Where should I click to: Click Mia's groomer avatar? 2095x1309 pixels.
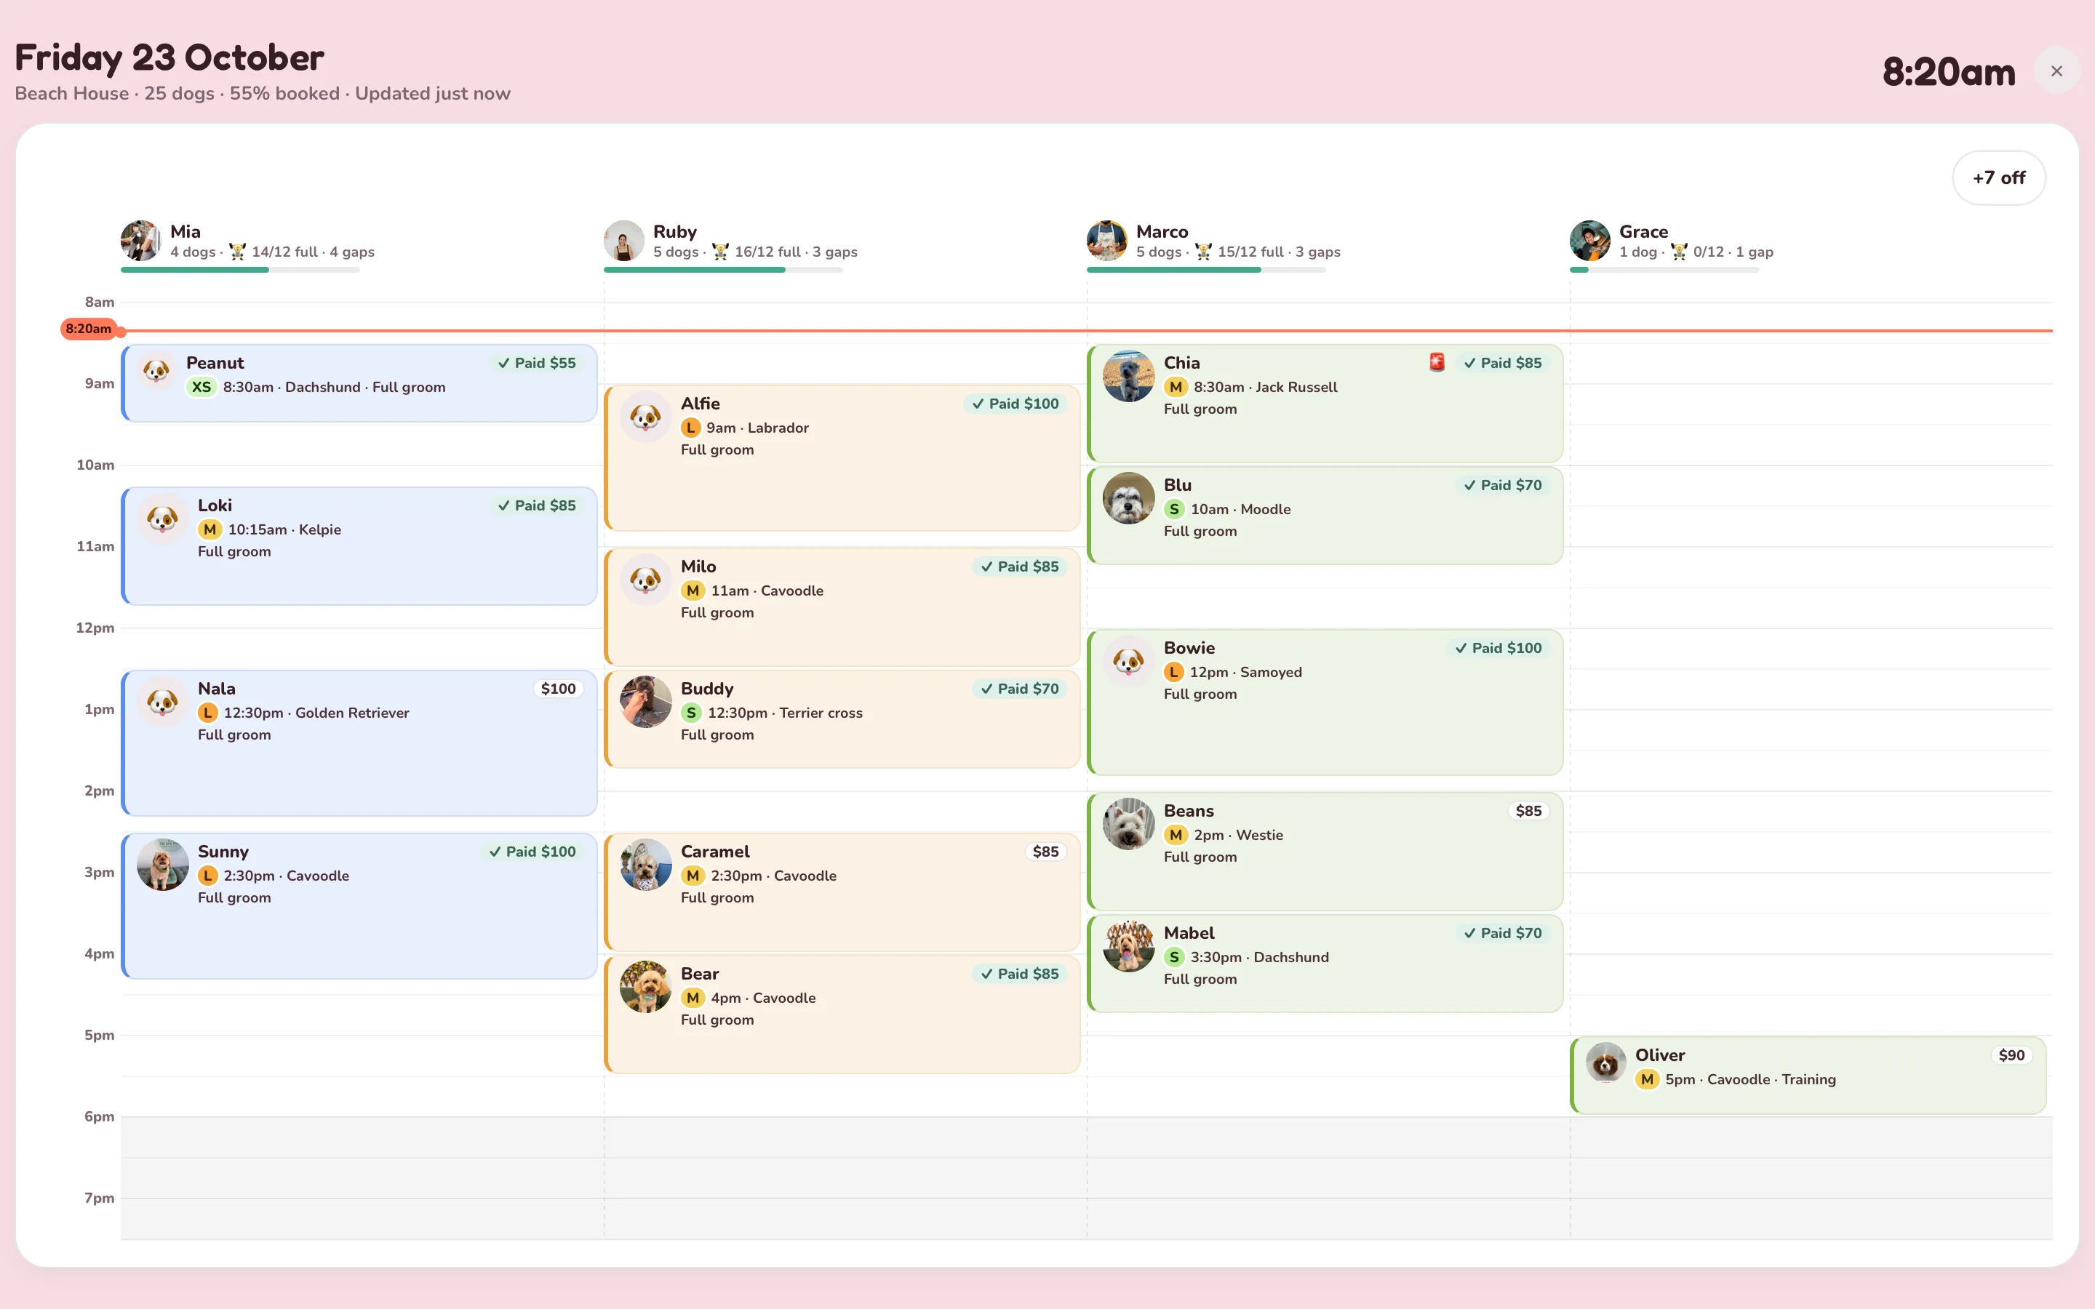(141, 241)
